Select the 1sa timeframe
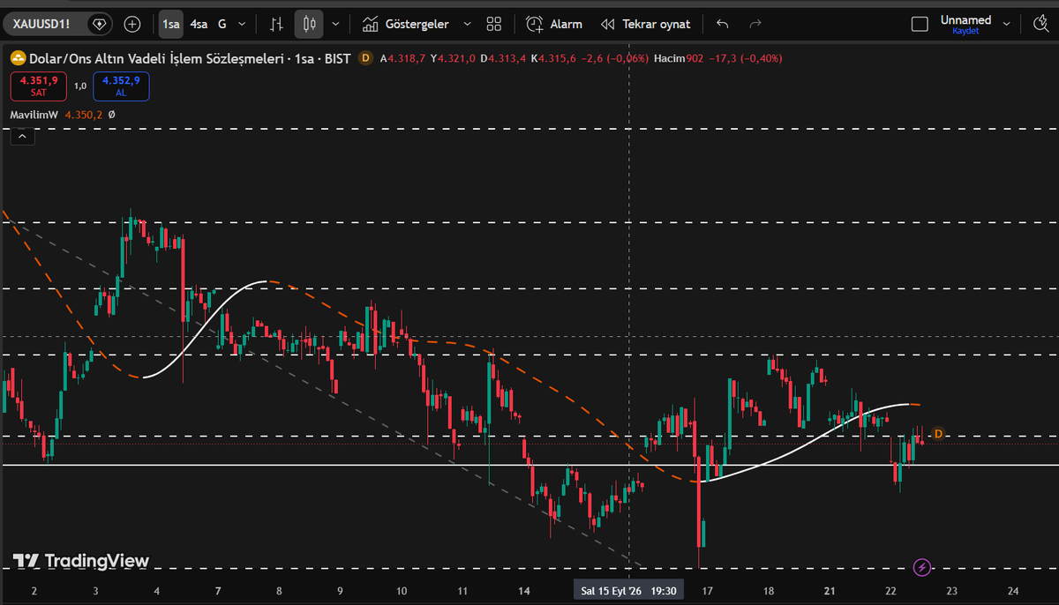 [170, 24]
